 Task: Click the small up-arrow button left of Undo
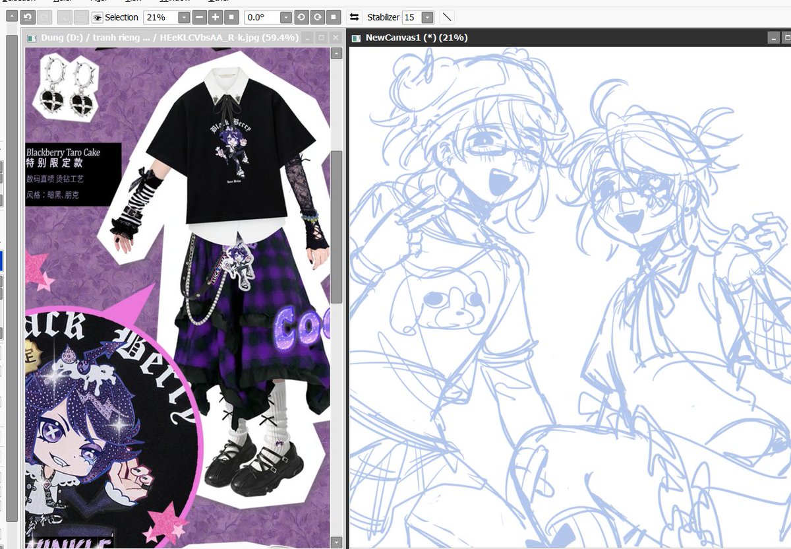click(12, 16)
